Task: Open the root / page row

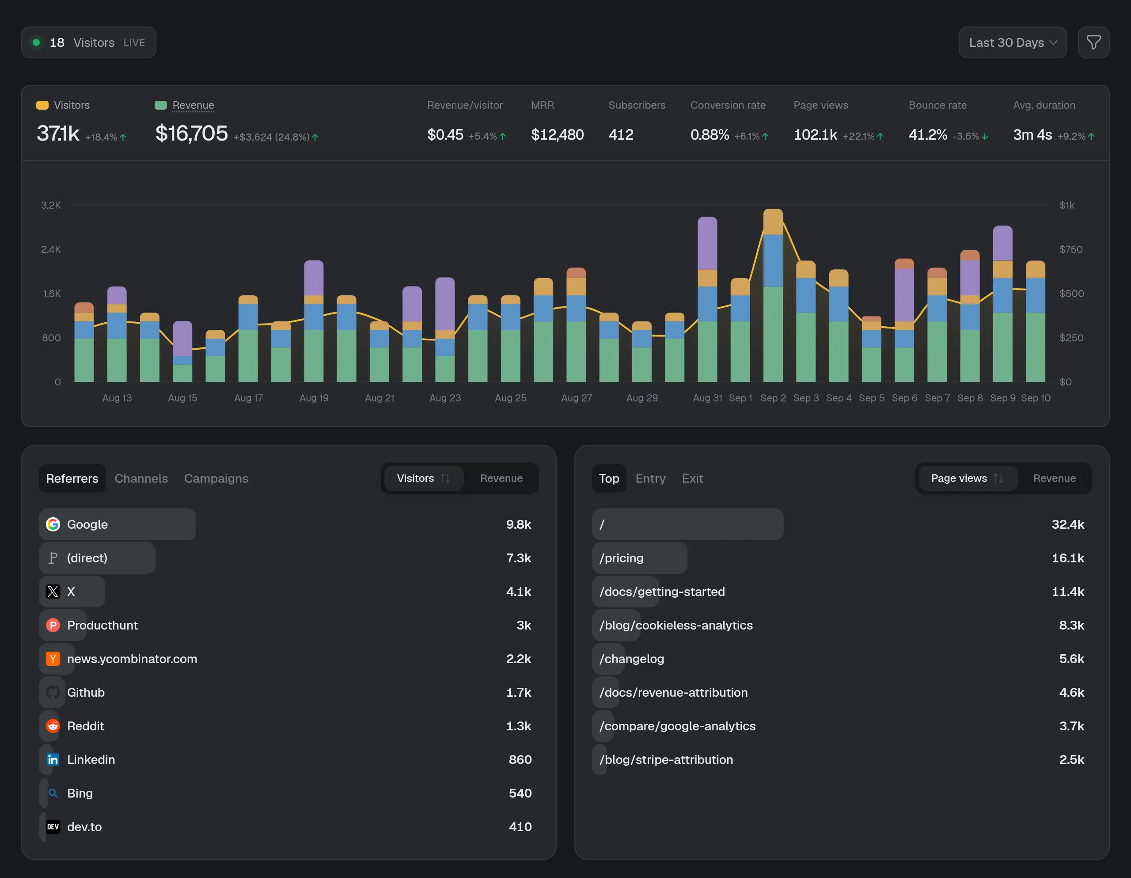Action: pos(842,524)
